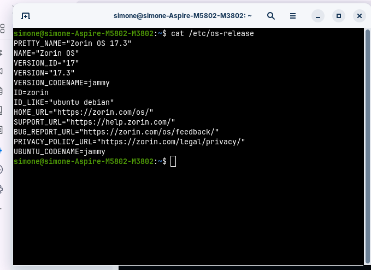Open a new terminal tab

coord(26,16)
